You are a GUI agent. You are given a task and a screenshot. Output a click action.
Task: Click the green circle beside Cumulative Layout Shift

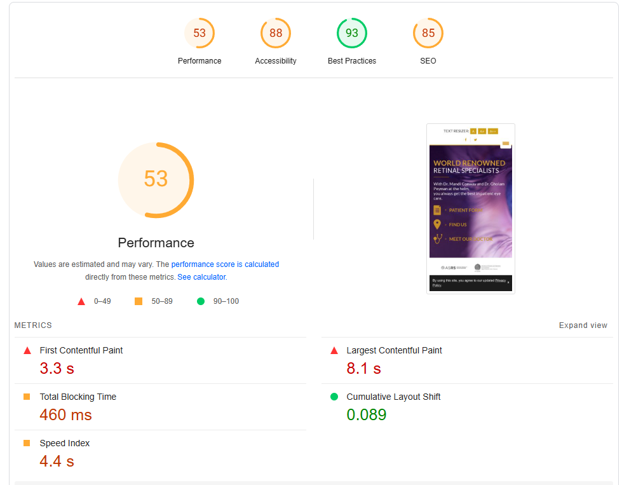(334, 397)
